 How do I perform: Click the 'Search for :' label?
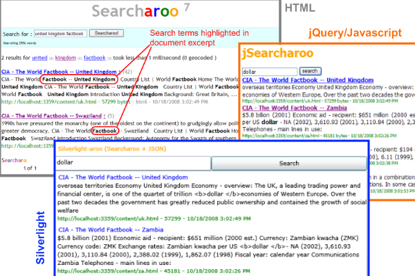(x=17, y=34)
